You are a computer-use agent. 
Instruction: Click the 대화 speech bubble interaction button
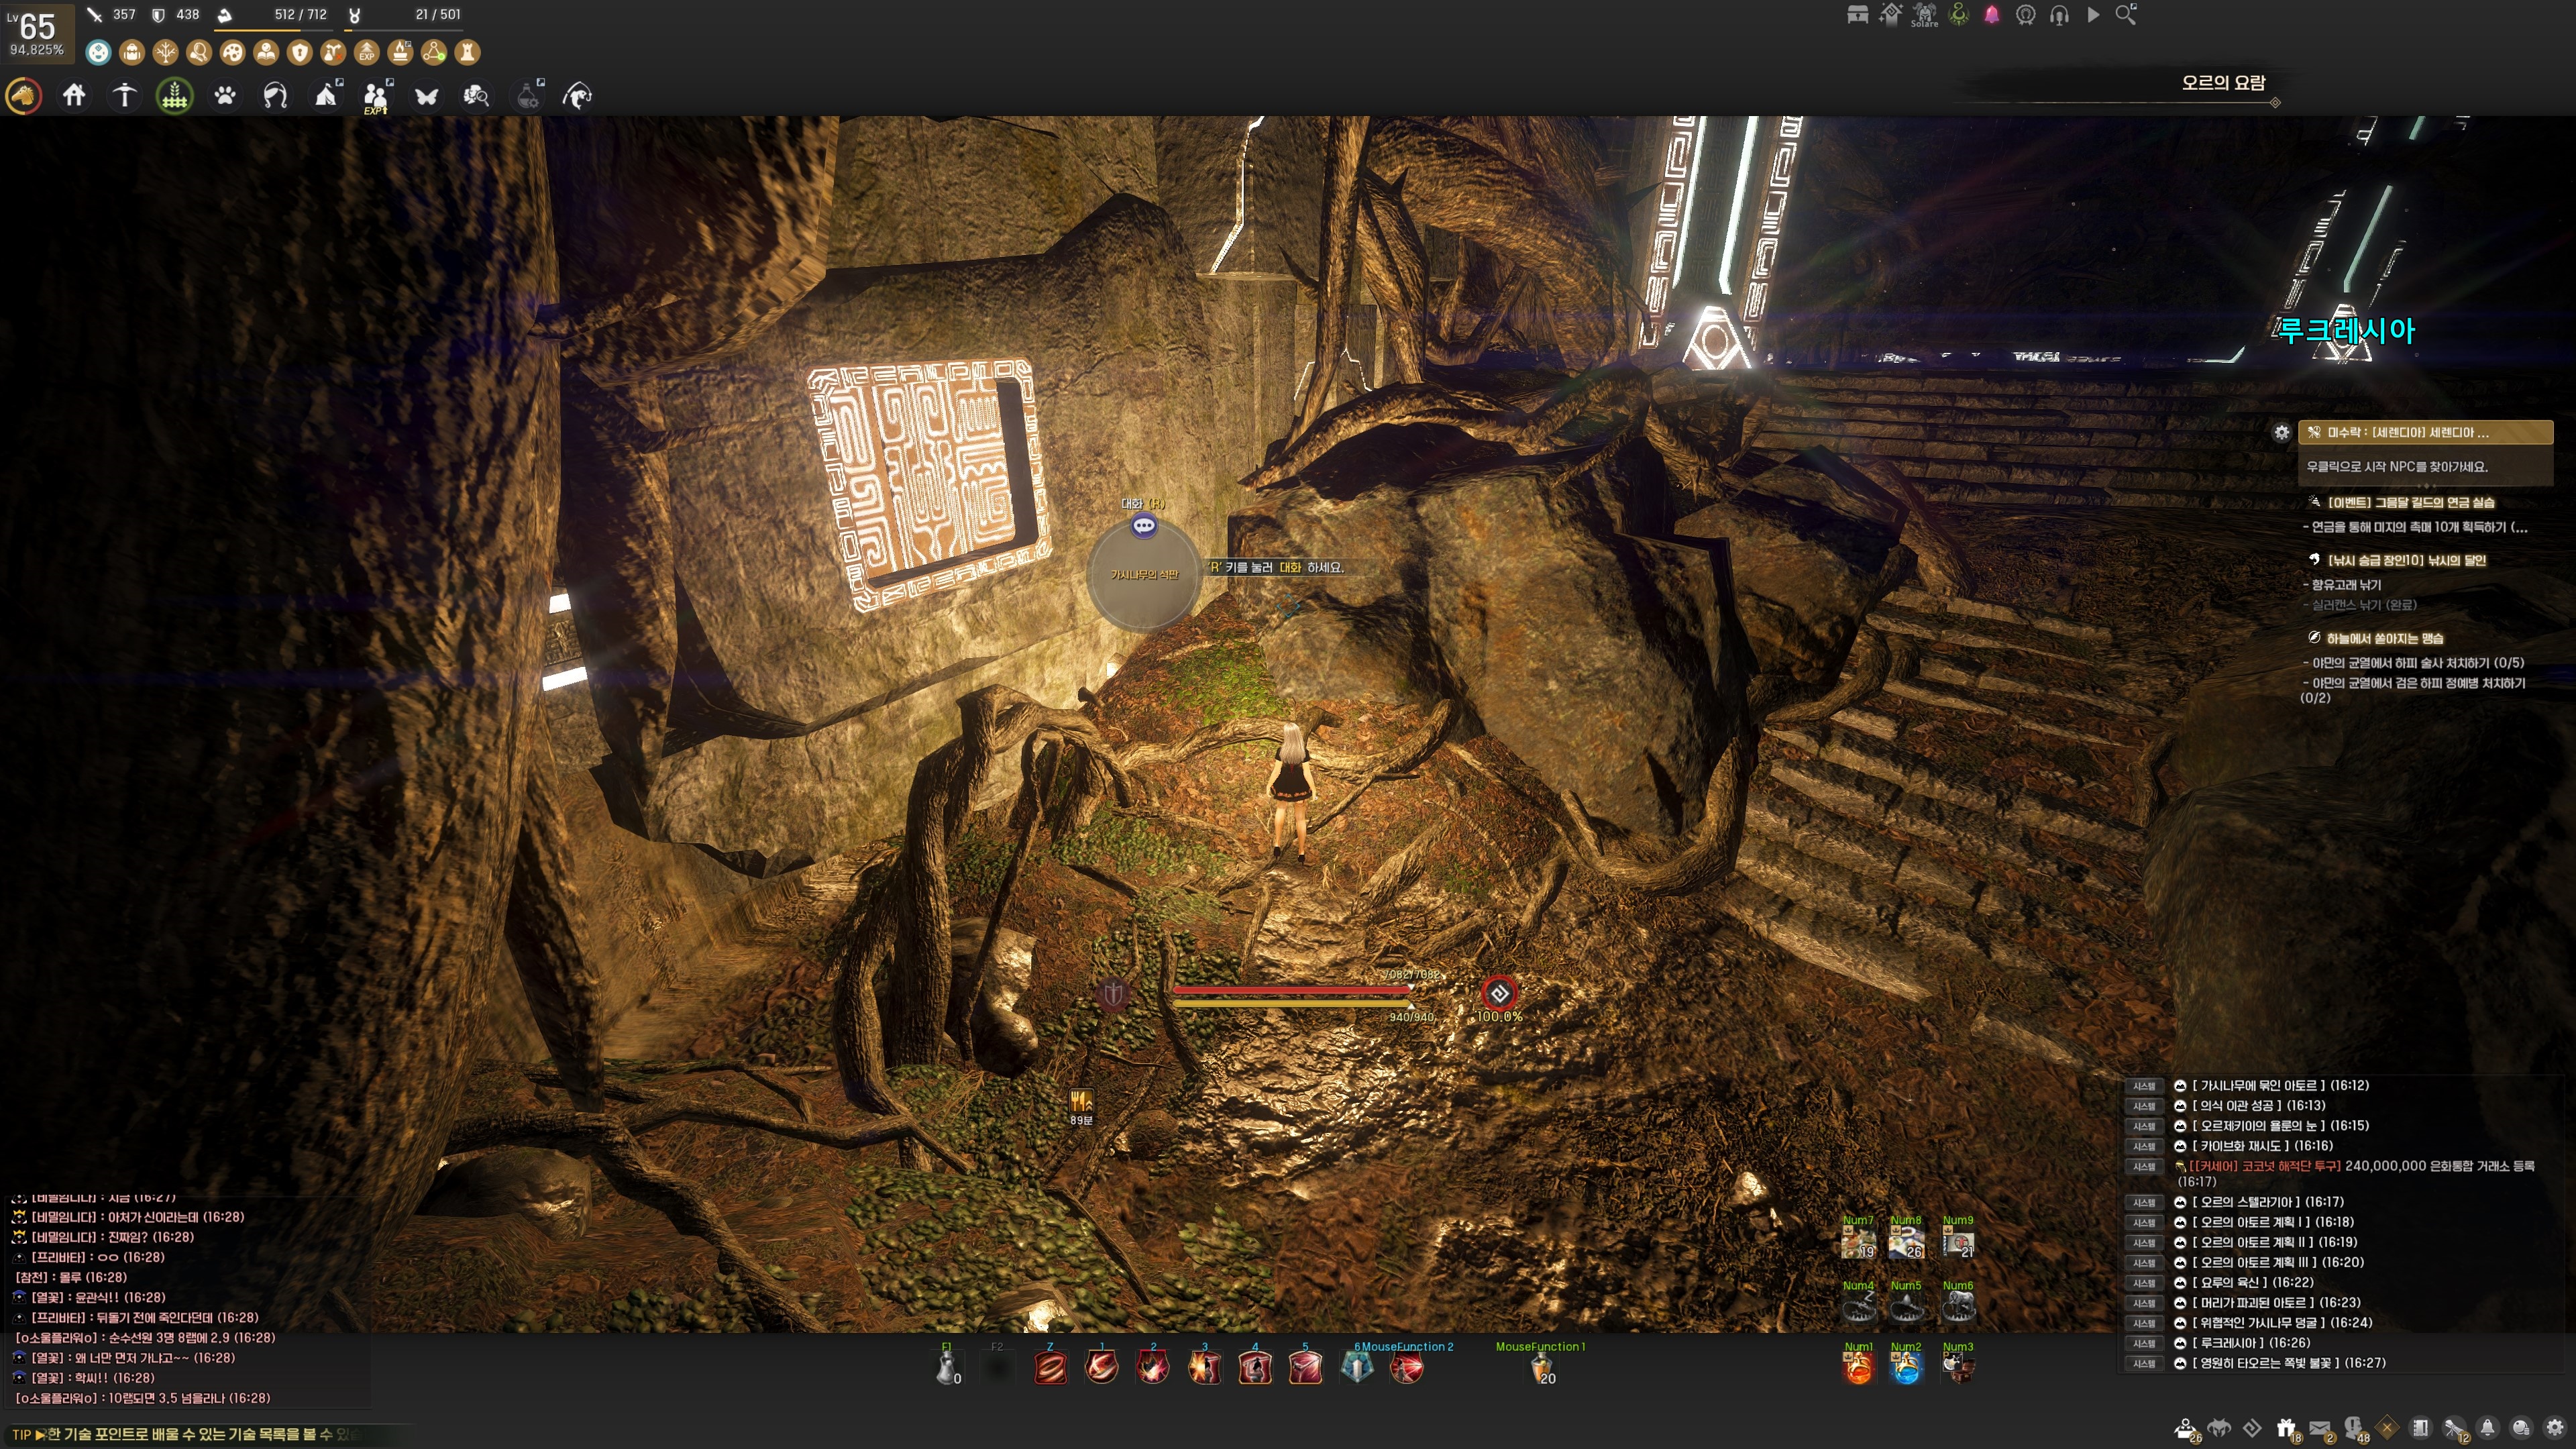click(x=1144, y=526)
